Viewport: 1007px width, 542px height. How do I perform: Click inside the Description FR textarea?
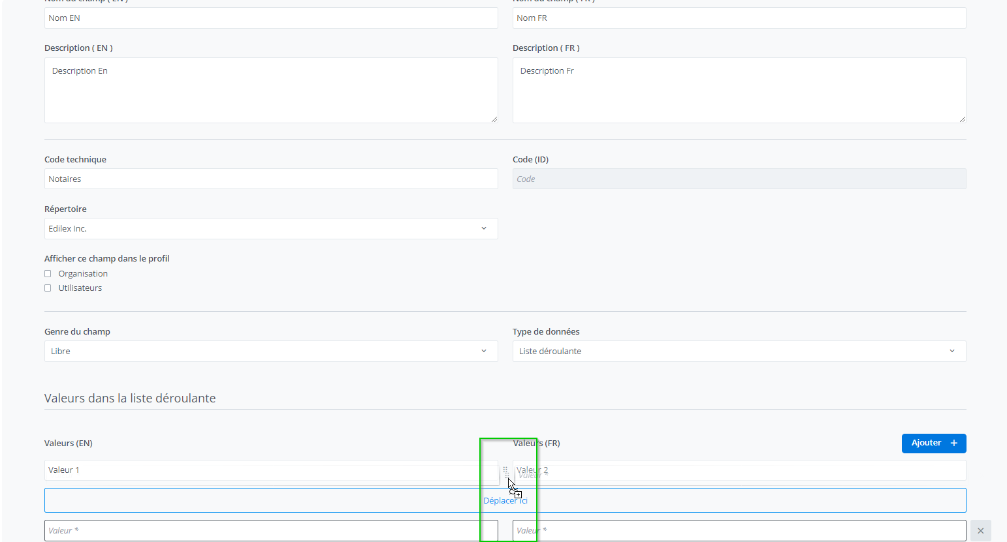point(739,90)
